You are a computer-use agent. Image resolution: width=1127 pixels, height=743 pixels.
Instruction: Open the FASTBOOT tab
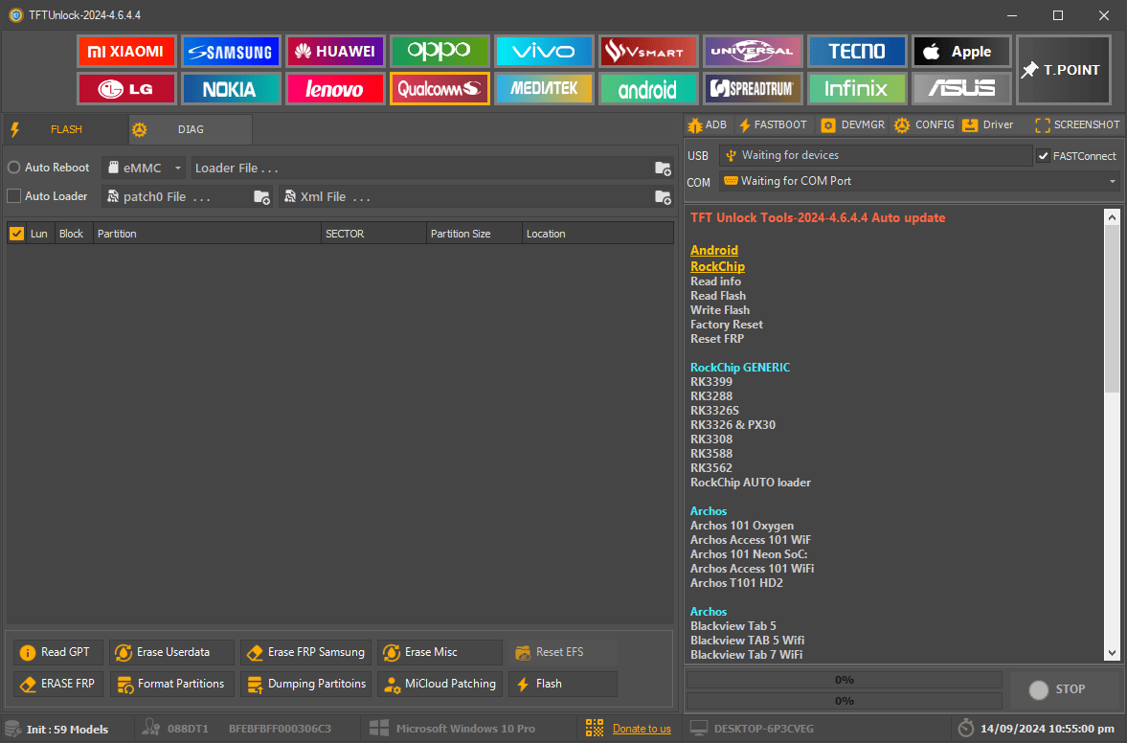(x=773, y=124)
